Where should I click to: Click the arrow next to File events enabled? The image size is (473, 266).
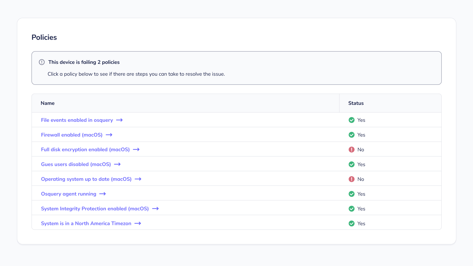tap(119, 120)
